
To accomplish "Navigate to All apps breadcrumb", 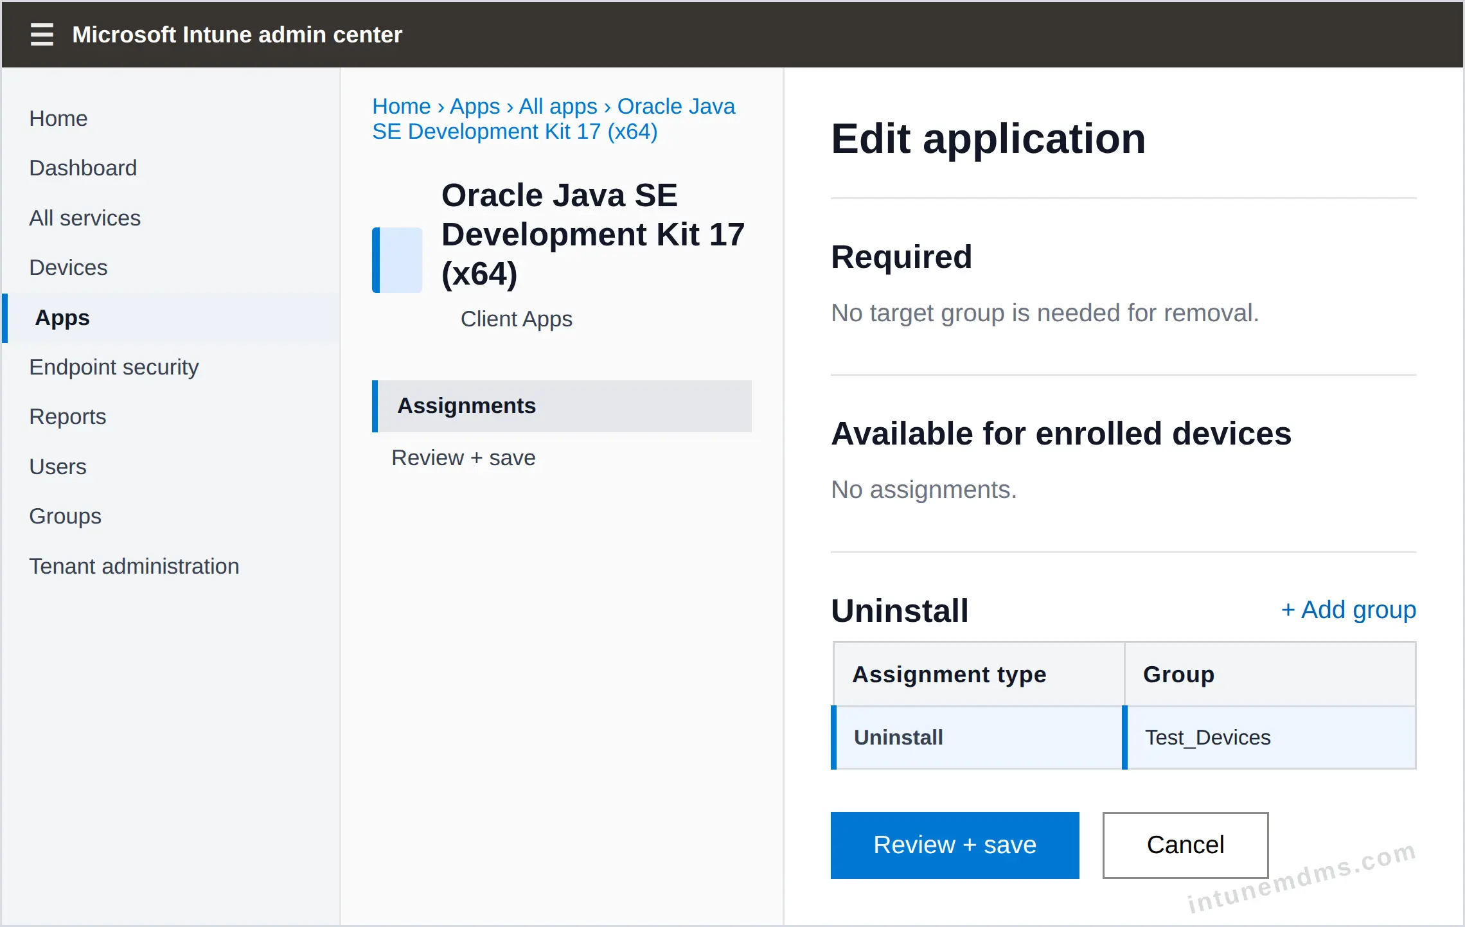I will [558, 106].
